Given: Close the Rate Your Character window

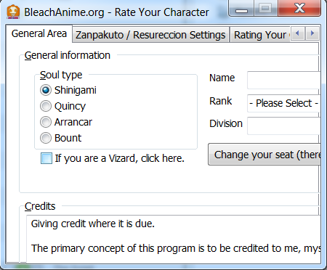Looking at the screenshot, I should click(x=299, y=9).
